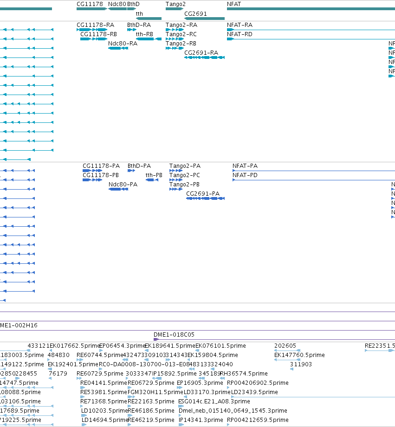Select the Tango2-PC protein label
Viewport: 395px width, 427px height.
185,175
